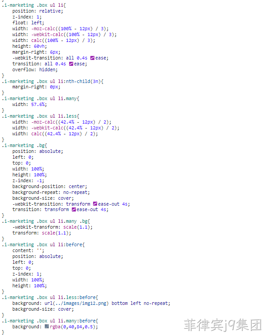Click the z-index -1 value

pos(39,181)
